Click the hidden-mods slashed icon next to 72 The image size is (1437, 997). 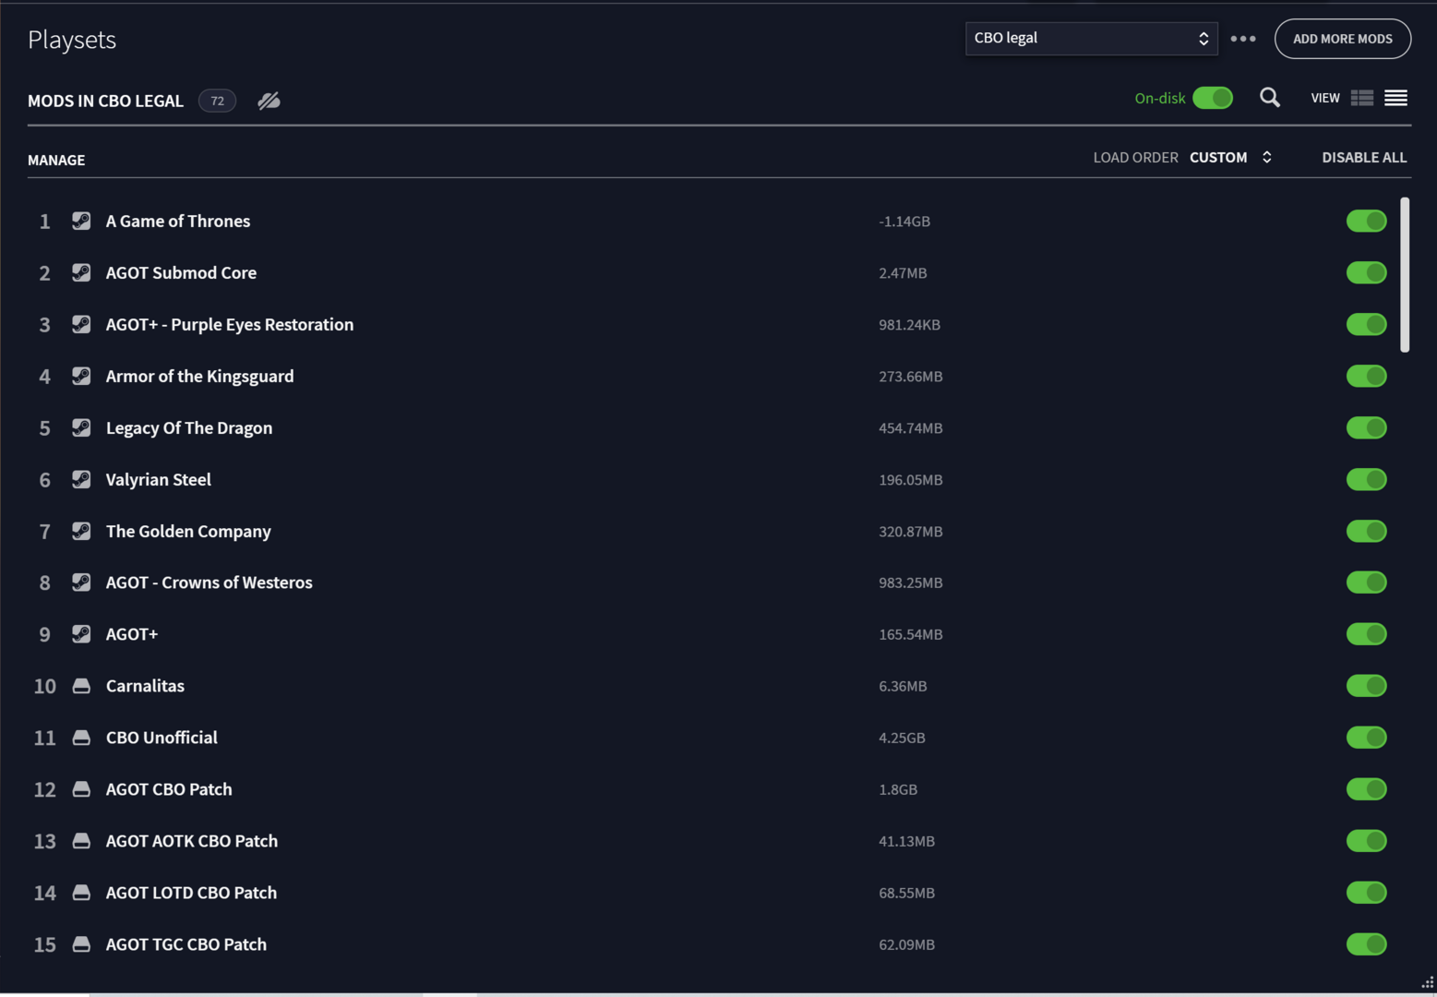point(269,101)
